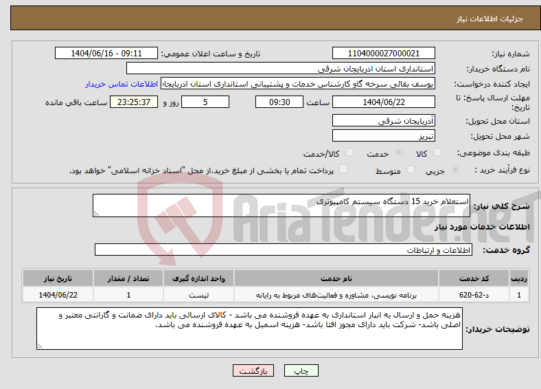Click the request creator name field

click(298, 84)
